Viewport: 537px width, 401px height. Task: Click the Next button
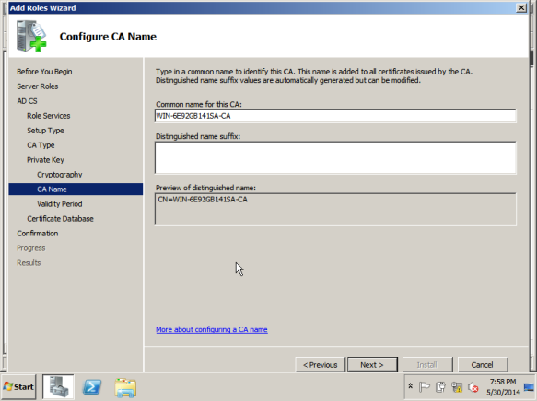tap(372, 365)
